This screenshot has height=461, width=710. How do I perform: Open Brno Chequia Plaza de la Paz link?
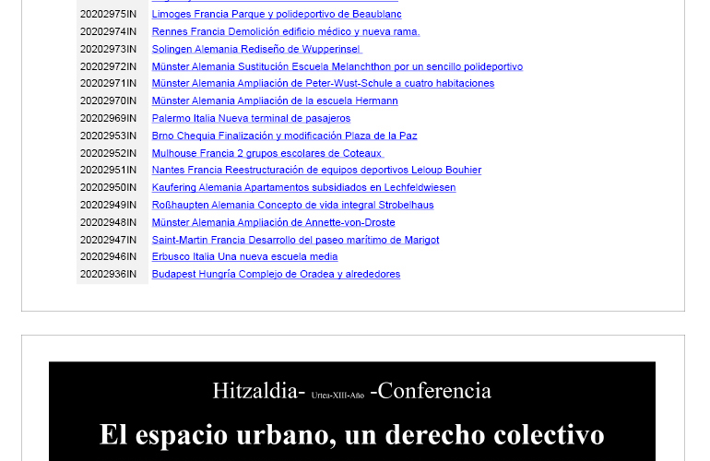pos(284,136)
